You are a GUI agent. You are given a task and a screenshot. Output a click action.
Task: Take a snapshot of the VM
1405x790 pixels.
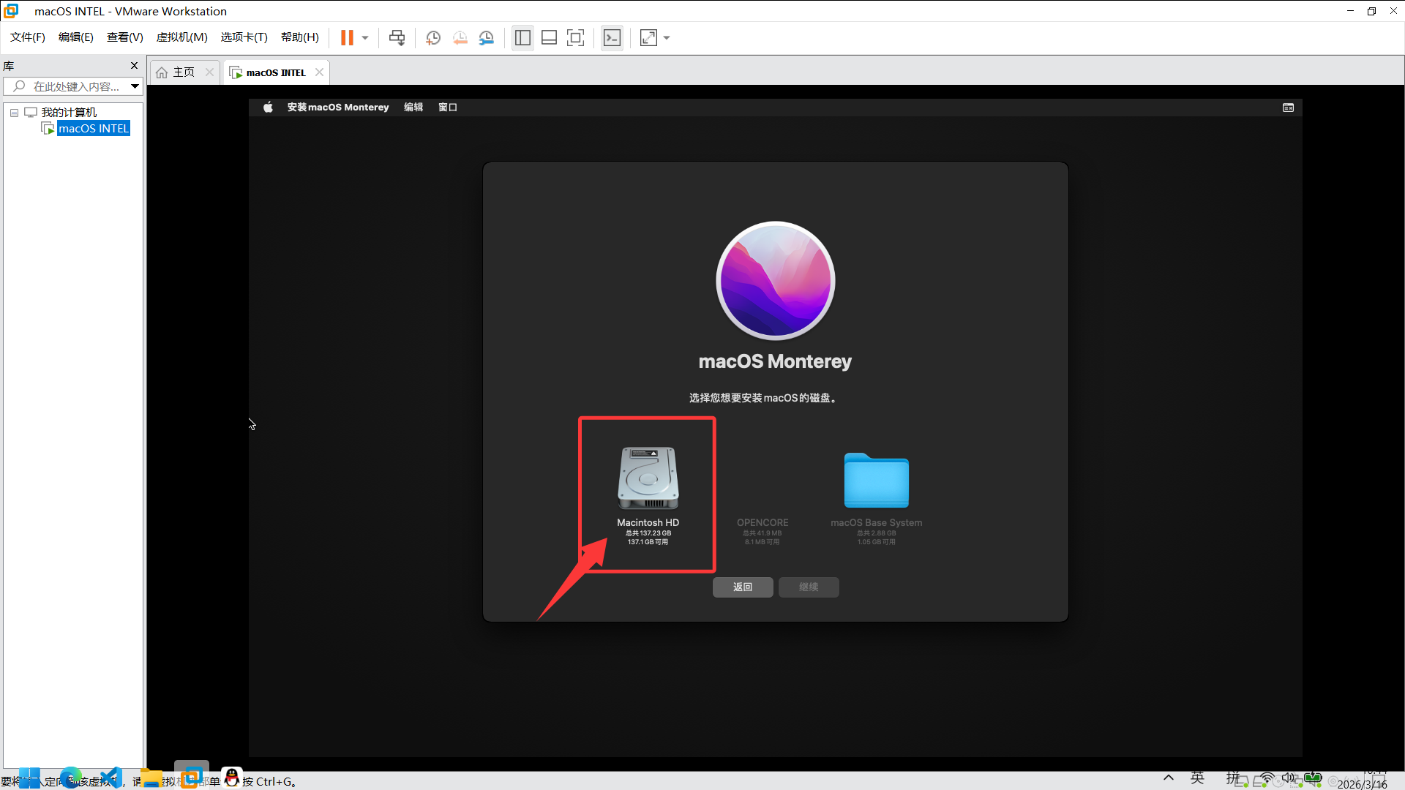(433, 38)
